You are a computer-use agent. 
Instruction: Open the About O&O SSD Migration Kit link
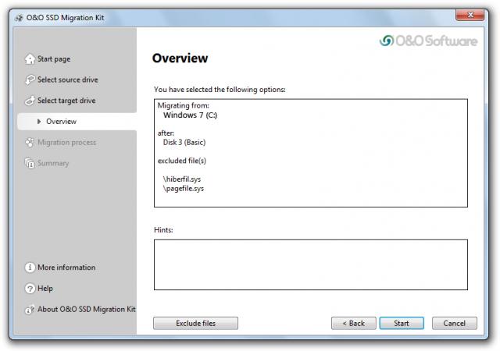[x=87, y=310]
